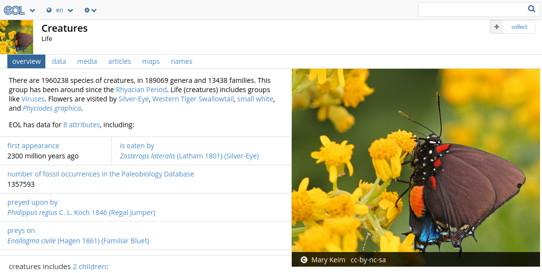Click the globe language icon

pyautogui.click(x=49, y=10)
